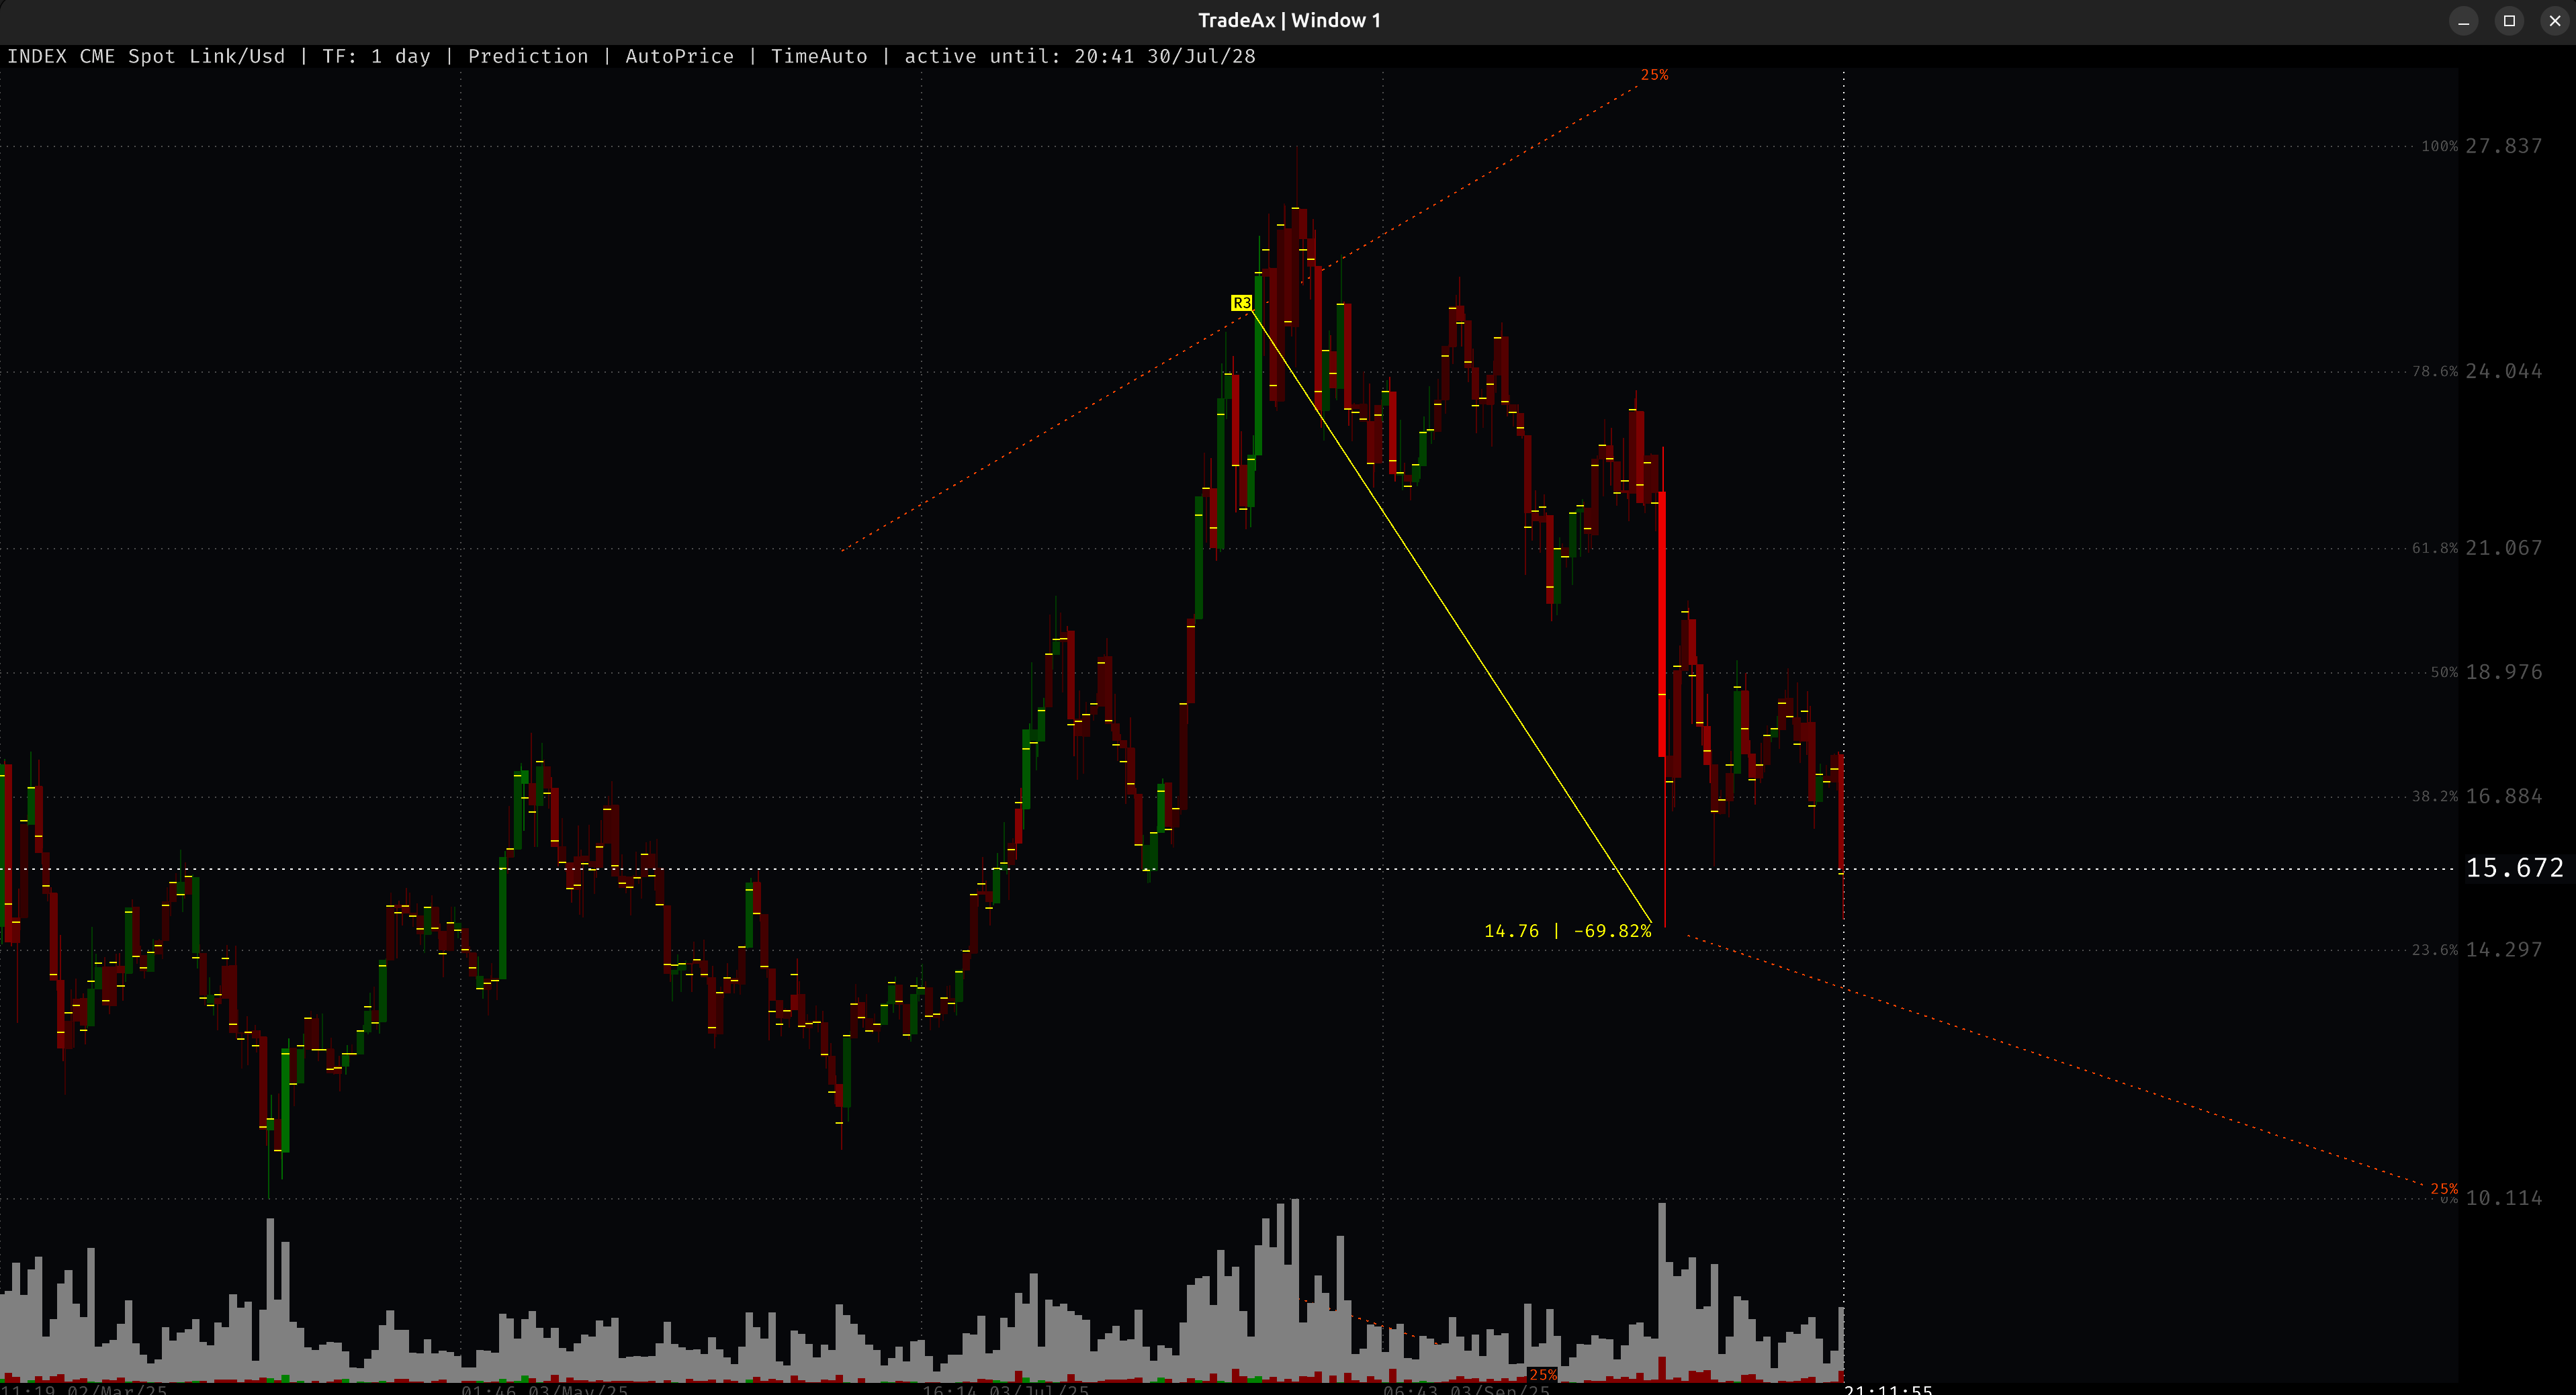Click the 78.6% level label 24.044

click(2502, 371)
